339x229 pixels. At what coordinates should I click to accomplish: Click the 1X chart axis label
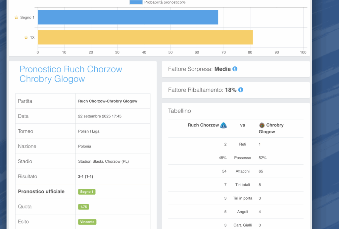point(32,38)
